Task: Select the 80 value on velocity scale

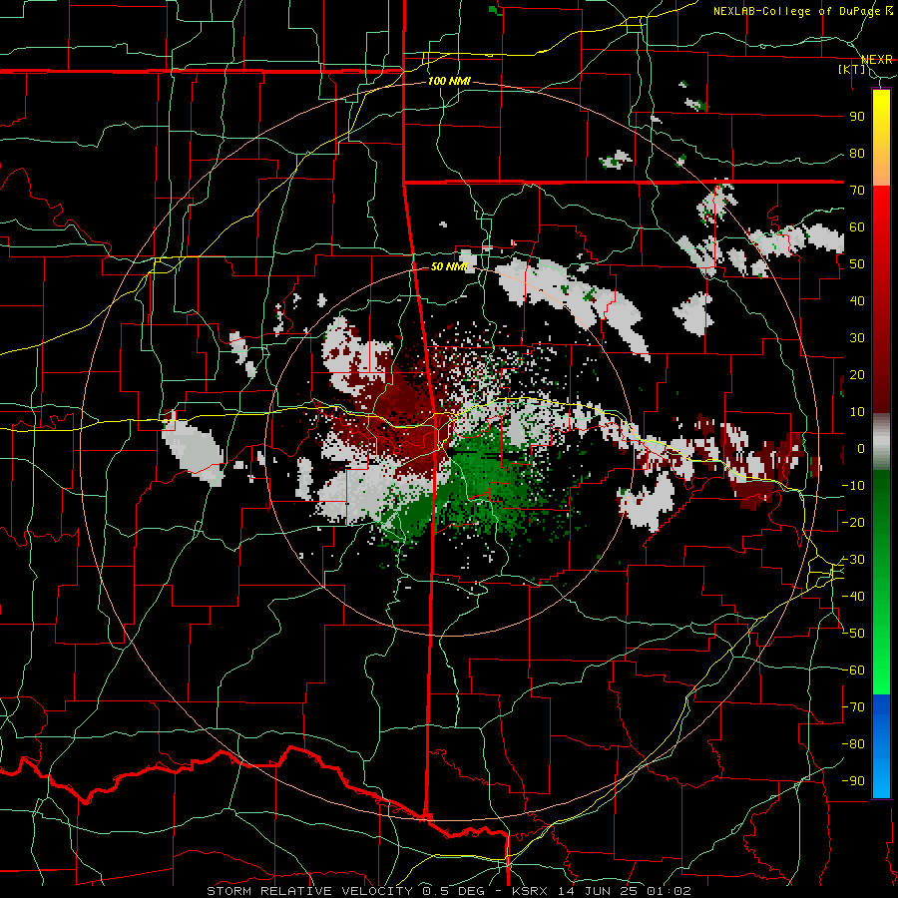Action: 857,154
